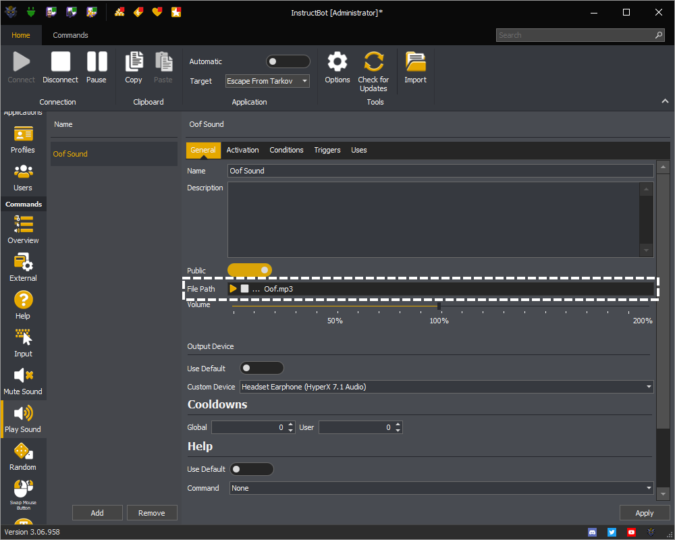Open Users in the sidebar
The height and width of the screenshot is (540, 675).
click(23, 178)
